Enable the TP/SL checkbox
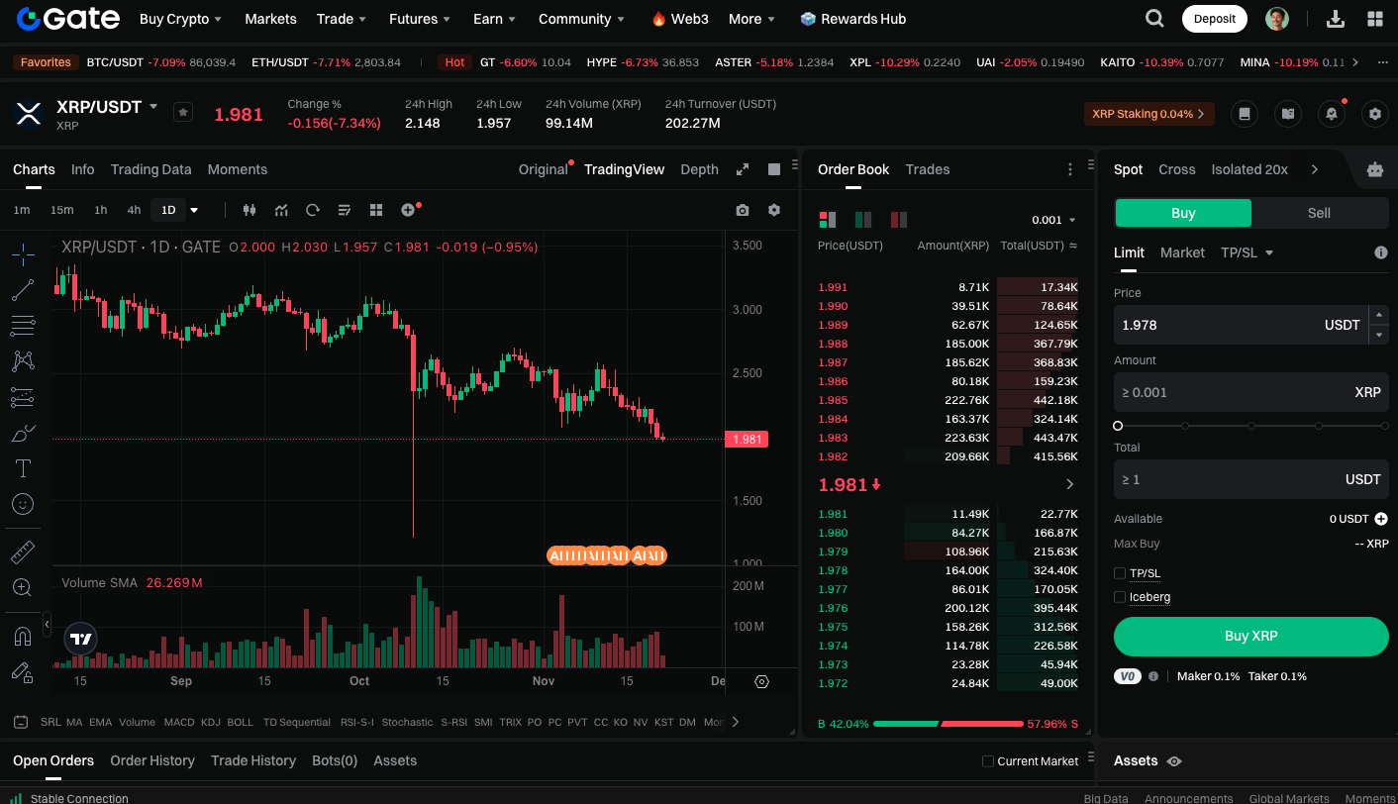This screenshot has width=1398, height=804. click(x=1120, y=573)
